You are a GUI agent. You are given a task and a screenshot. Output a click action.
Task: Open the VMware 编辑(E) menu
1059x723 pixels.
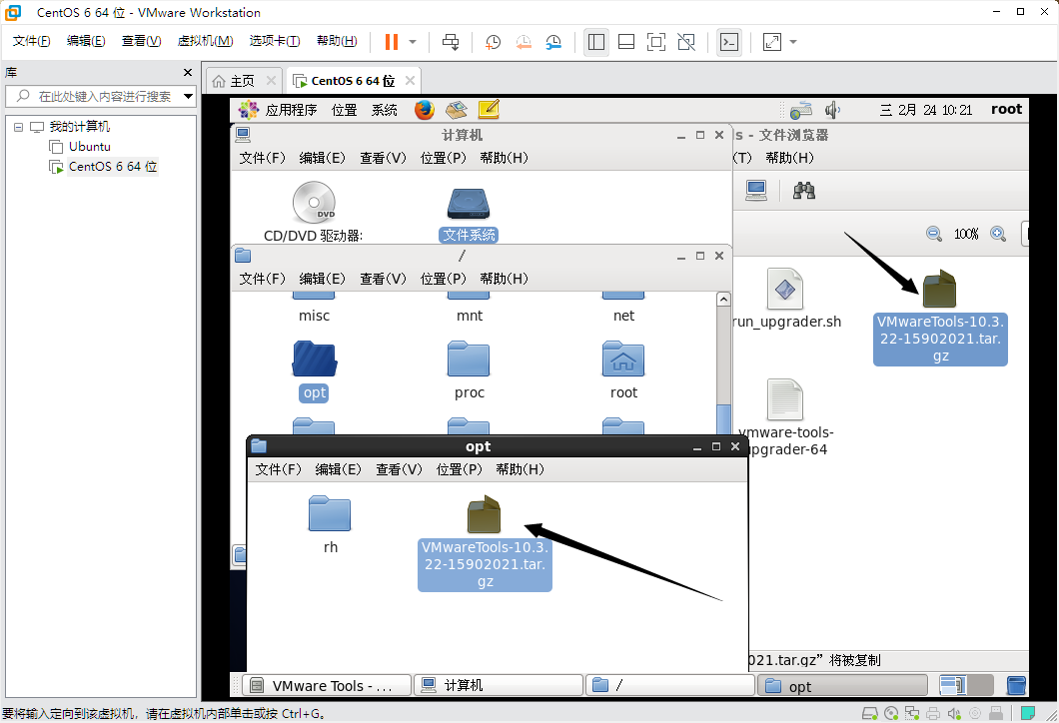point(86,41)
